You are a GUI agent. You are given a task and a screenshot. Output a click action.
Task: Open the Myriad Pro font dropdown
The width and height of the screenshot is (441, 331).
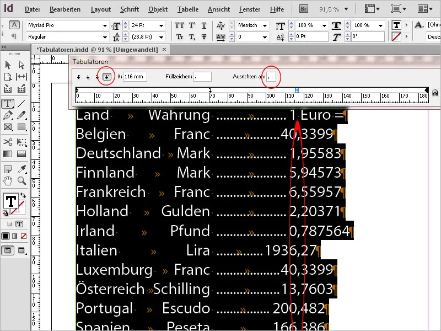coord(105,25)
